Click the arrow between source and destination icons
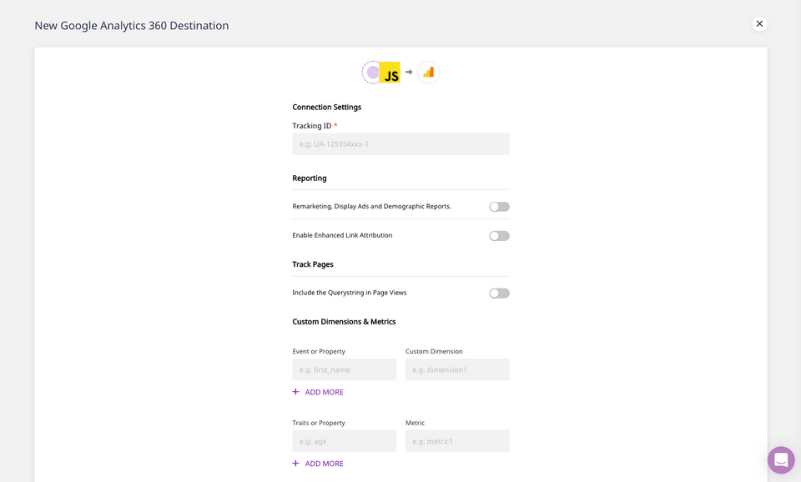The image size is (801, 482). (408, 73)
